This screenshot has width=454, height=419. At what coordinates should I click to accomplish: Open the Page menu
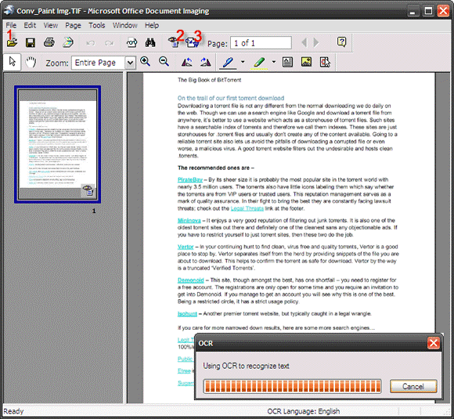click(73, 26)
